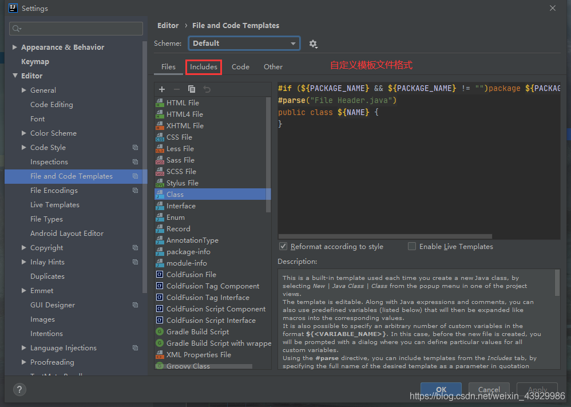The height and width of the screenshot is (407, 571).
Task: Click the project-level icon beside File Encodings
Action: click(x=135, y=191)
